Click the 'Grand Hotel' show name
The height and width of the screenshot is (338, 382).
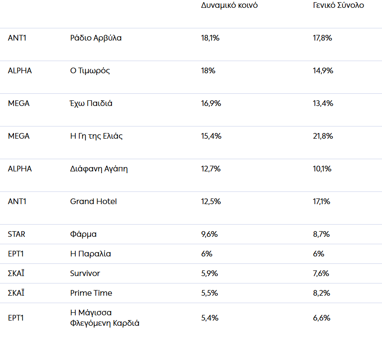(93, 201)
